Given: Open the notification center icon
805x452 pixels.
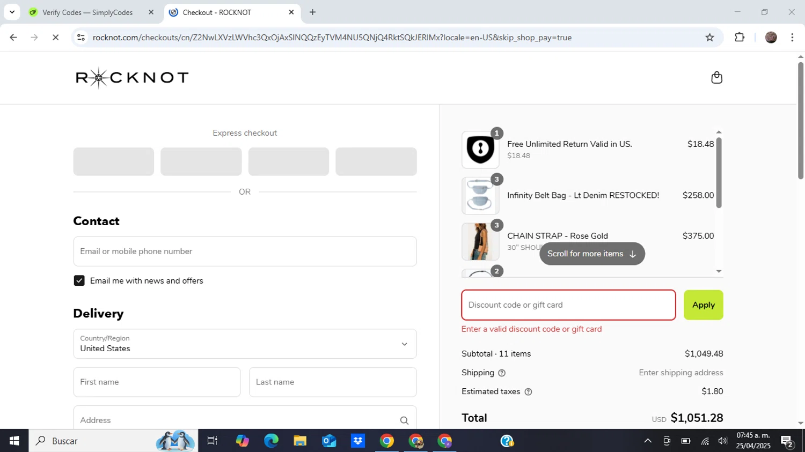Looking at the screenshot, I should [787, 442].
